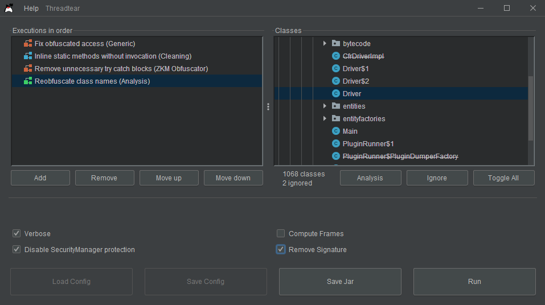This screenshot has height=305, width=545.
Task: Click the class icon of Driver$2
Action: 336,81
